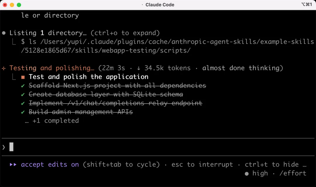Click the prompt chevron at input line
This screenshot has width=316, height=187.
4,147
